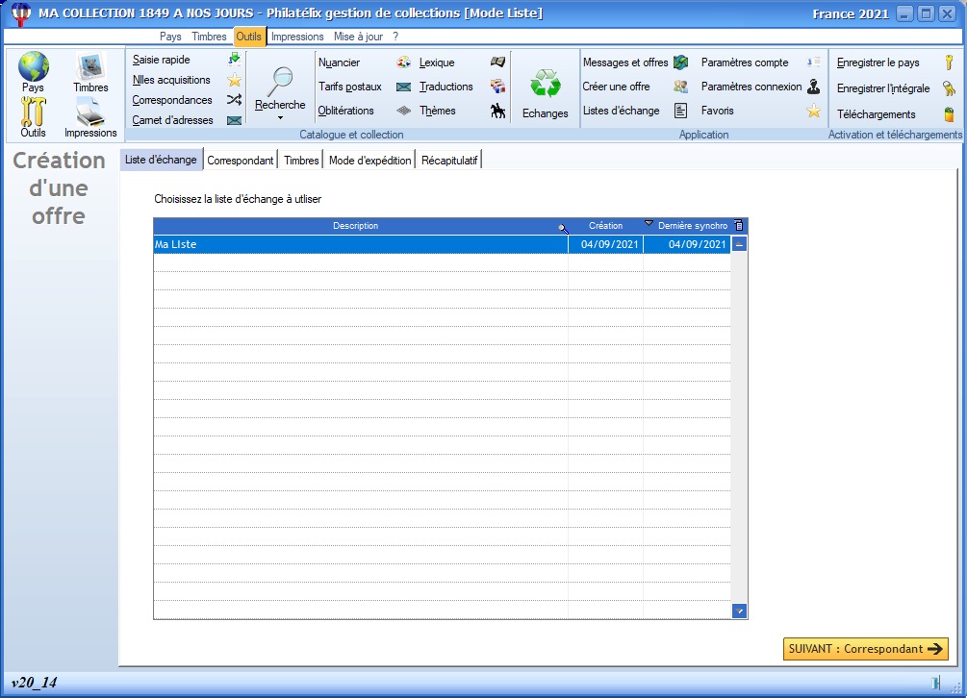Open the Timbres stamp icon
Image resolution: width=967 pixels, height=698 pixels.
[x=90, y=66]
